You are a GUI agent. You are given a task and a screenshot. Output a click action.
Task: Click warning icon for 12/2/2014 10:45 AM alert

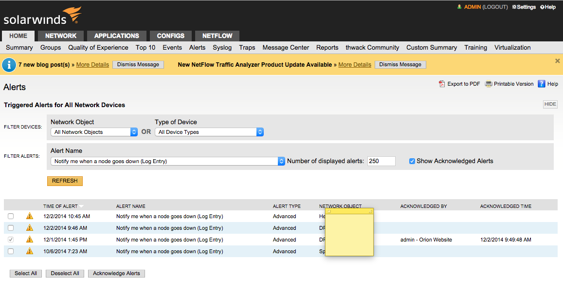(30, 216)
